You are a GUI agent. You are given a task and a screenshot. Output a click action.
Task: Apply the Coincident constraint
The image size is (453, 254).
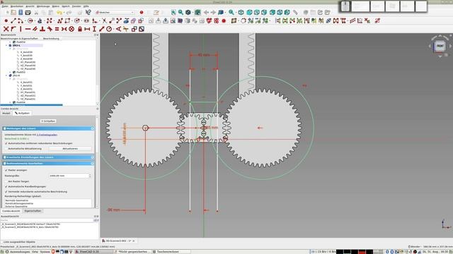tap(6, 29)
